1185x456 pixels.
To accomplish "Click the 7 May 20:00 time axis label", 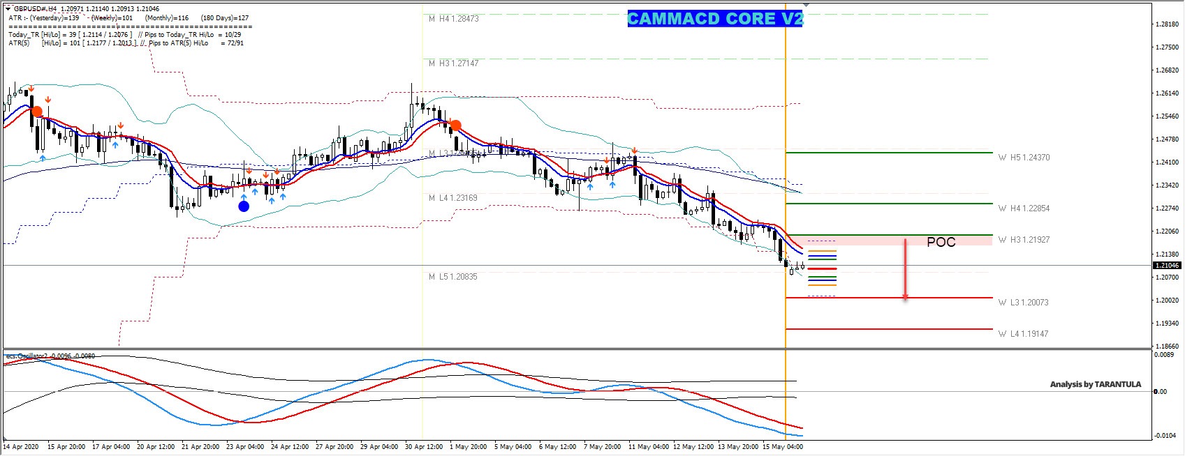I will coord(602,447).
